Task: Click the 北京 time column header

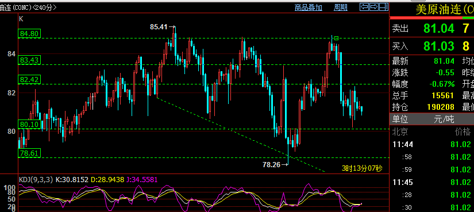Action: tap(400, 132)
